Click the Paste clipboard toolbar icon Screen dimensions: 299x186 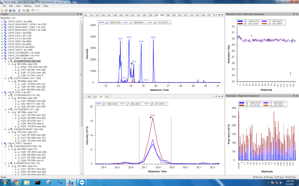[x=27, y=10]
